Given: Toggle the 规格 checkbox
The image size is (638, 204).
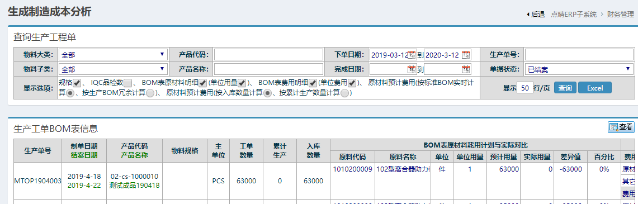Looking at the screenshot, I should [77, 83].
